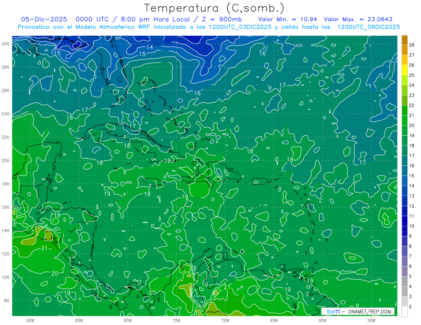Click the "0000 UTC" time text

94,19
